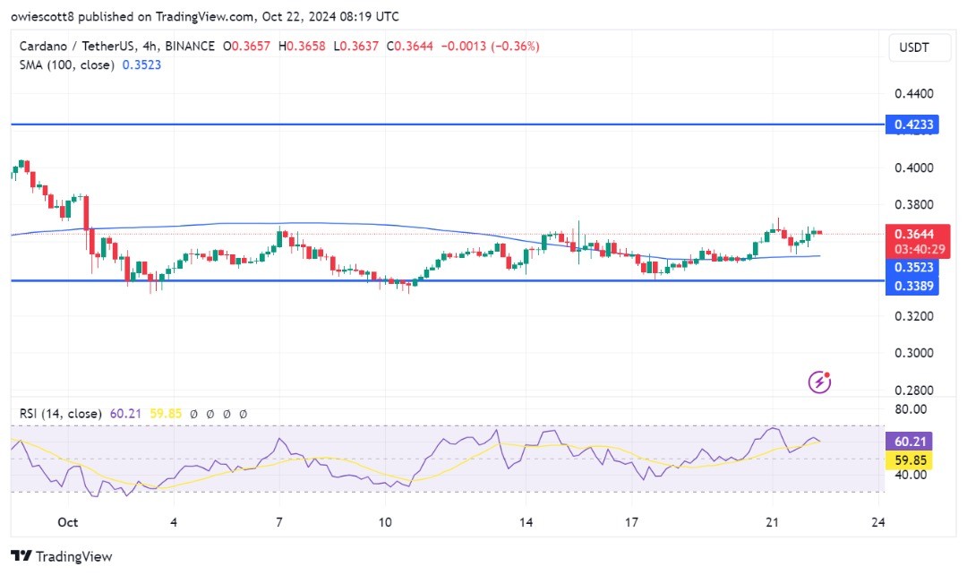Click the BINANCE exchange label in header
The width and height of the screenshot is (967, 575).
pyautogui.click(x=190, y=46)
